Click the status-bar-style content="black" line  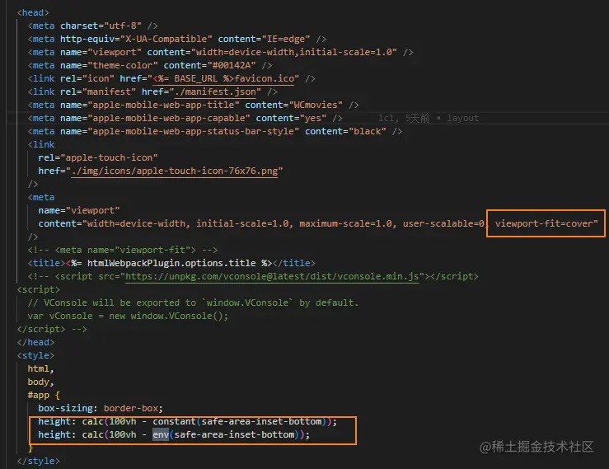(x=215, y=131)
